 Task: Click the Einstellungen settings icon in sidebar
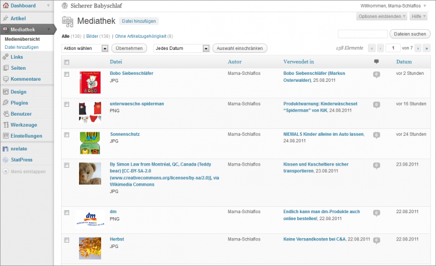pyautogui.click(x=5, y=136)
